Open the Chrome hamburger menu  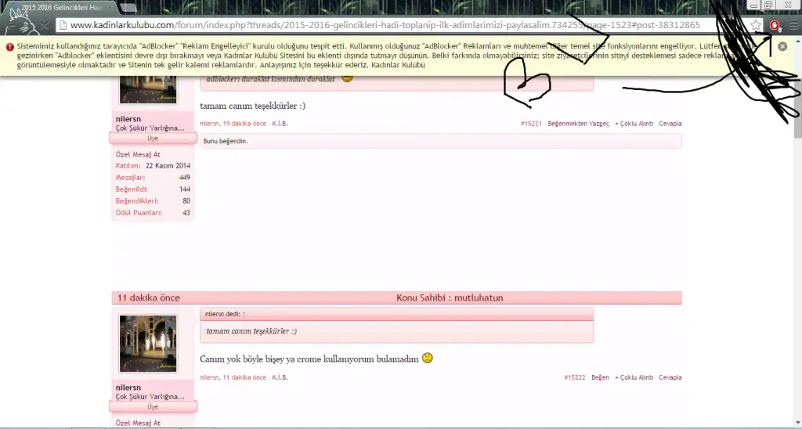click(793, 25)
